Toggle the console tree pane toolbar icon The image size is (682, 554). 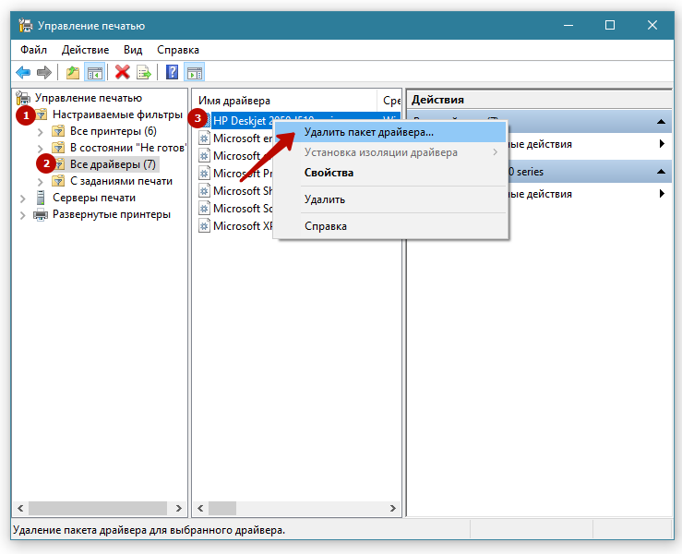[x=94, y=72]
